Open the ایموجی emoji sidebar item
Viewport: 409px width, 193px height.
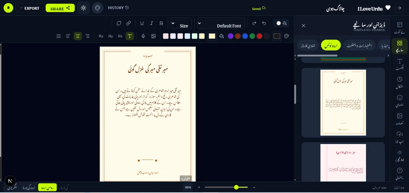pos(400,101)
